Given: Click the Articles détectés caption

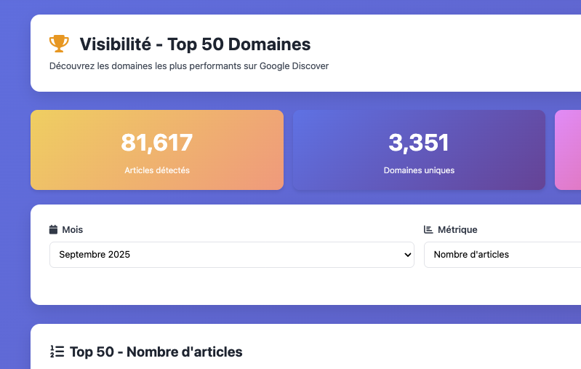Looking at the screenshot, I should click(x=157, y=170).
